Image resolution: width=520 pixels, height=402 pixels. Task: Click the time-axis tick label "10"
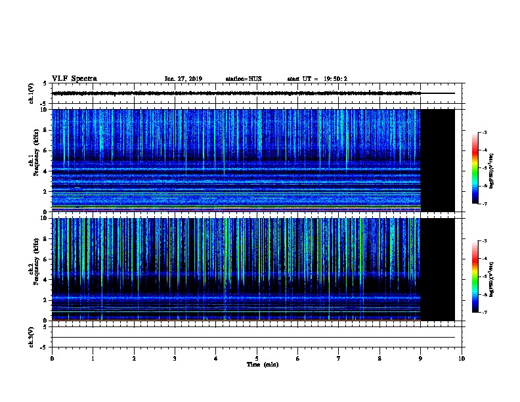pos(462,359)
